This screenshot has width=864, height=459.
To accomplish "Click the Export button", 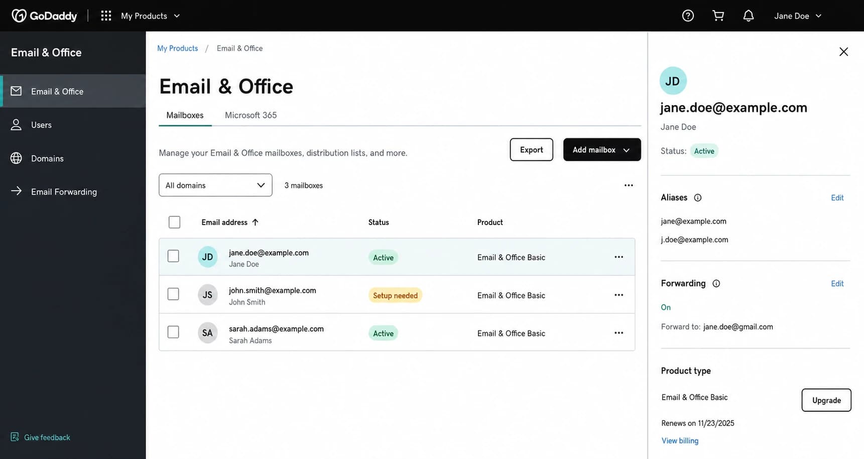I will (x=531, y=150).
